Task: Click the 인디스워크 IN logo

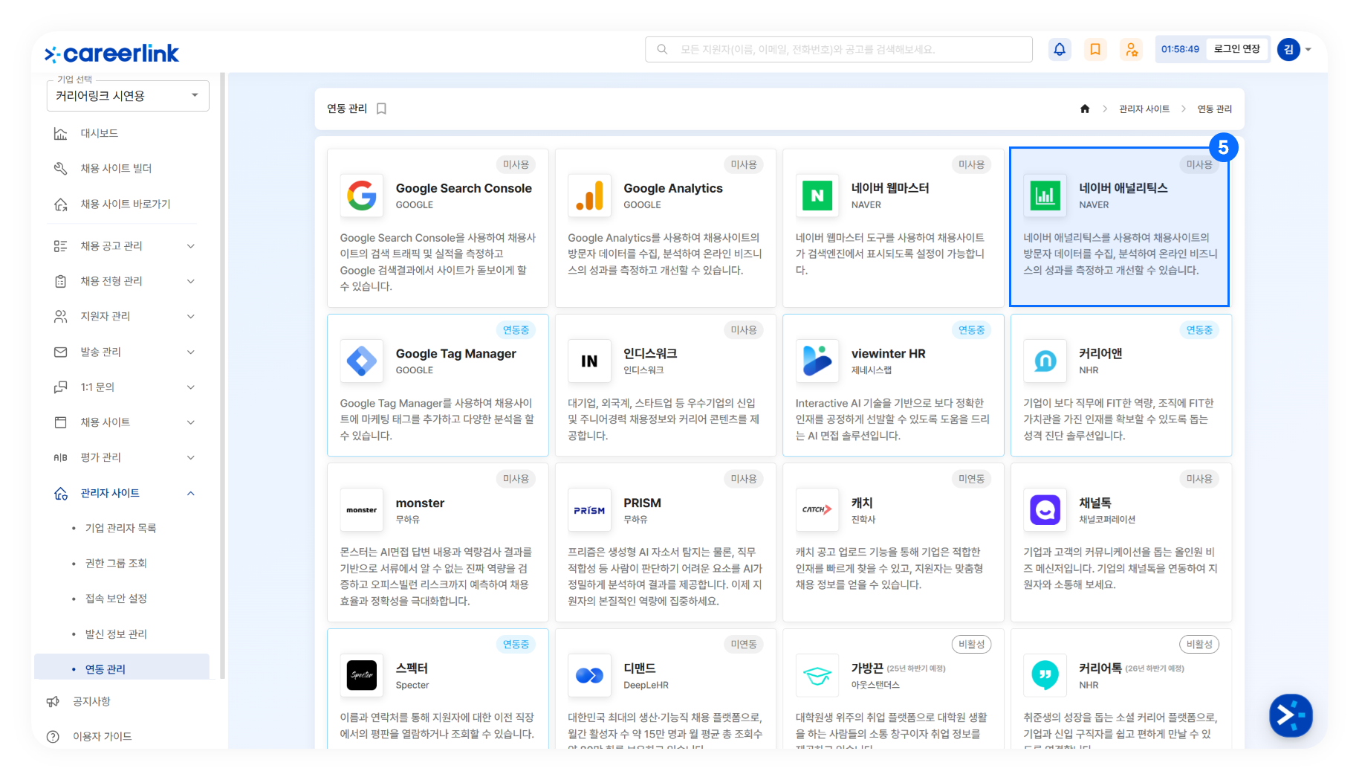Action: pos(589,361)
